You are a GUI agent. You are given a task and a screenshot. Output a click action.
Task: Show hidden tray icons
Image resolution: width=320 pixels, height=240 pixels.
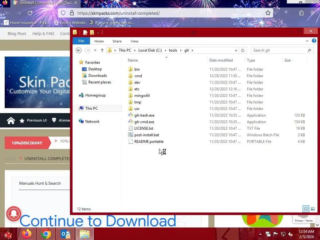click(260, 234)
